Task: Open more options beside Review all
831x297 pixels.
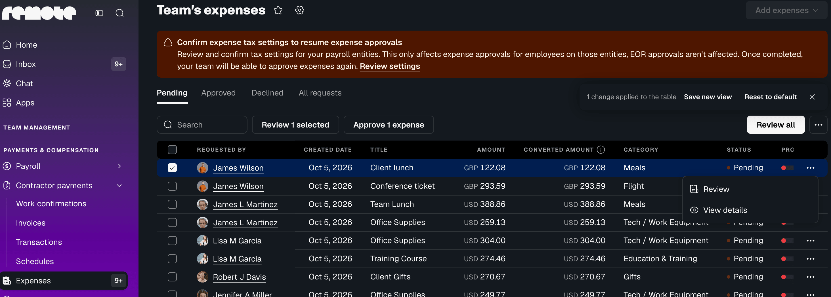Action: (x=818, y=125)
